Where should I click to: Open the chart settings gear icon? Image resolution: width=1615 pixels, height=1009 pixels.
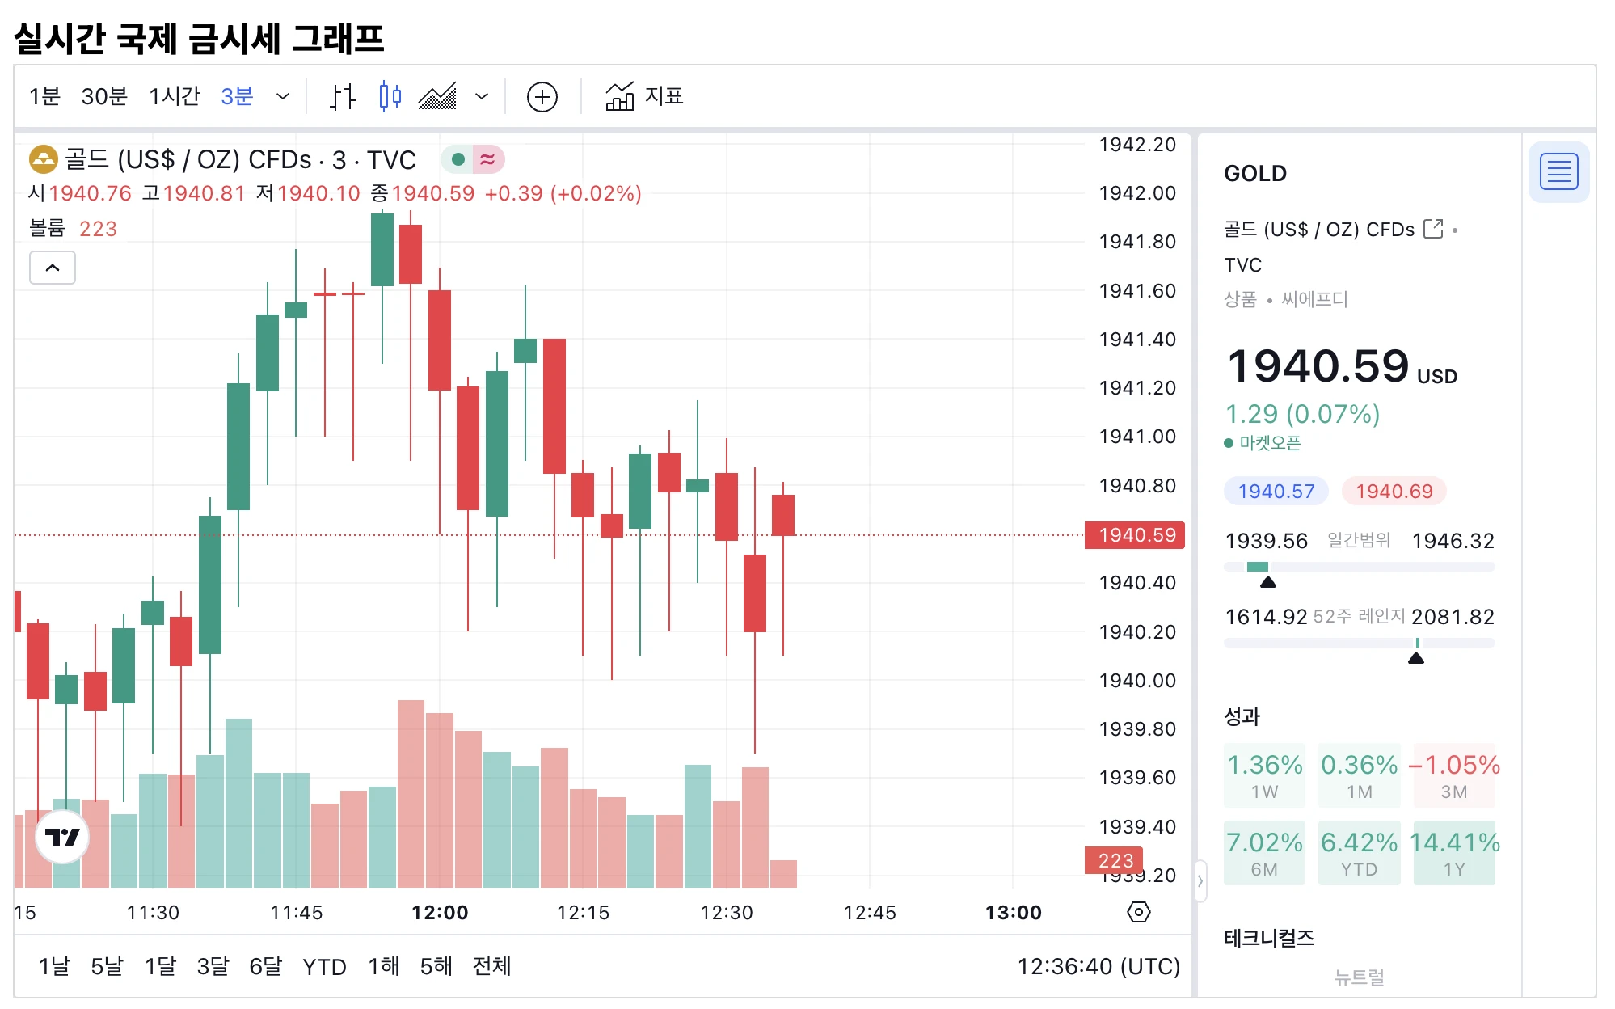click(1140, 912)
